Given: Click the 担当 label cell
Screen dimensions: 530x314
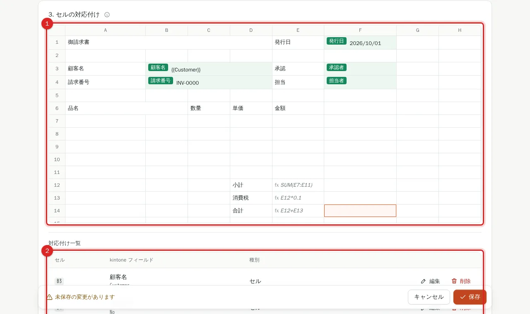Looking at the screenshot, I should [x=298, y=82].
